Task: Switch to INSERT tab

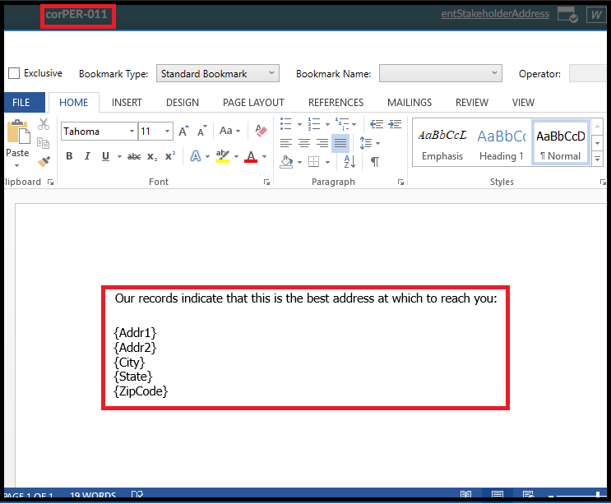Action: point(127,103)
